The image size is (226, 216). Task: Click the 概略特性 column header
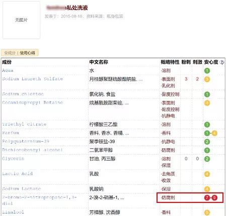pyautogui.click(x=170, y=62)
